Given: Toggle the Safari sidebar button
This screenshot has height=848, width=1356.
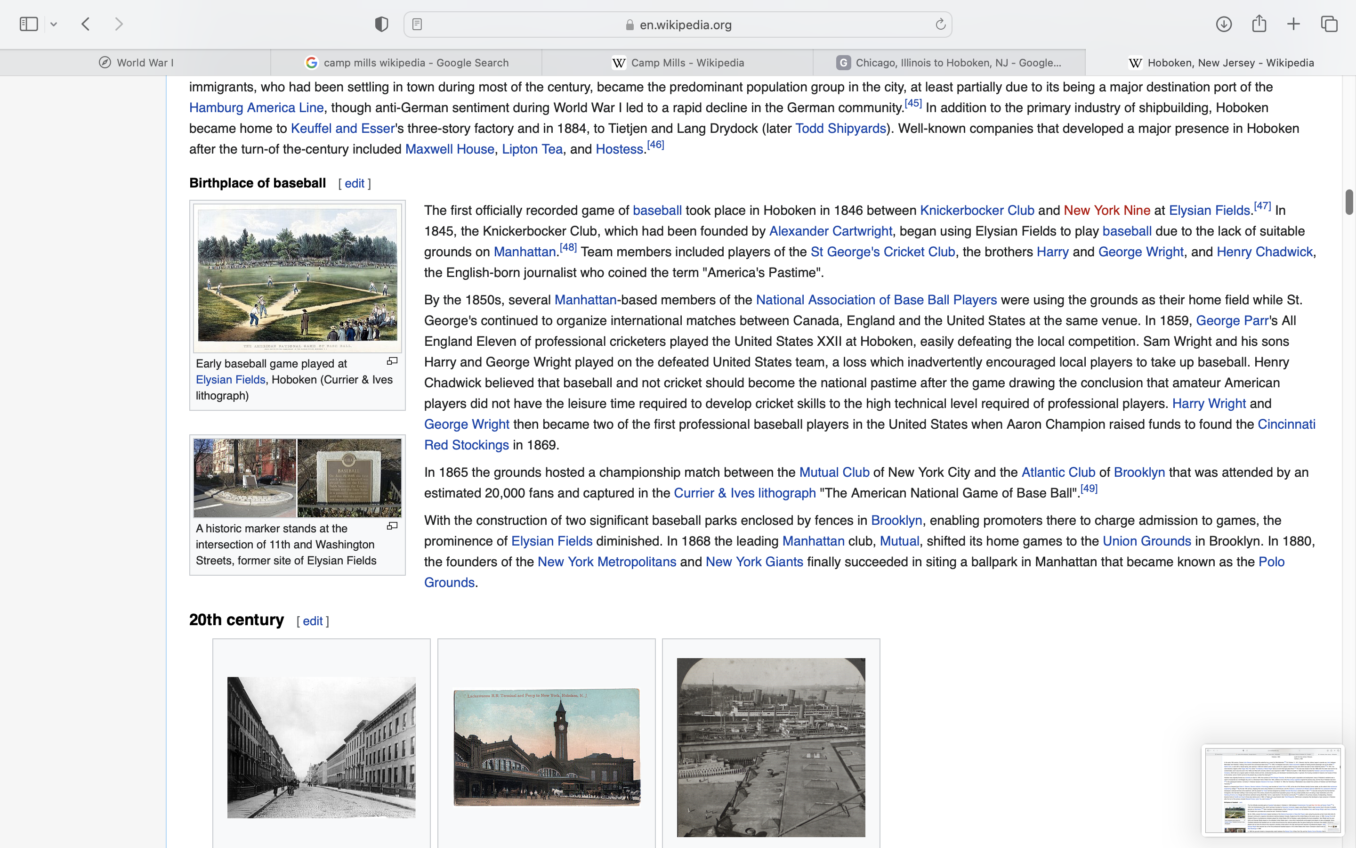Looking at the screenshot, I should [x=29, y=24].
